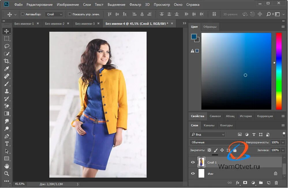Select the History Brush tool

[7, 99]
